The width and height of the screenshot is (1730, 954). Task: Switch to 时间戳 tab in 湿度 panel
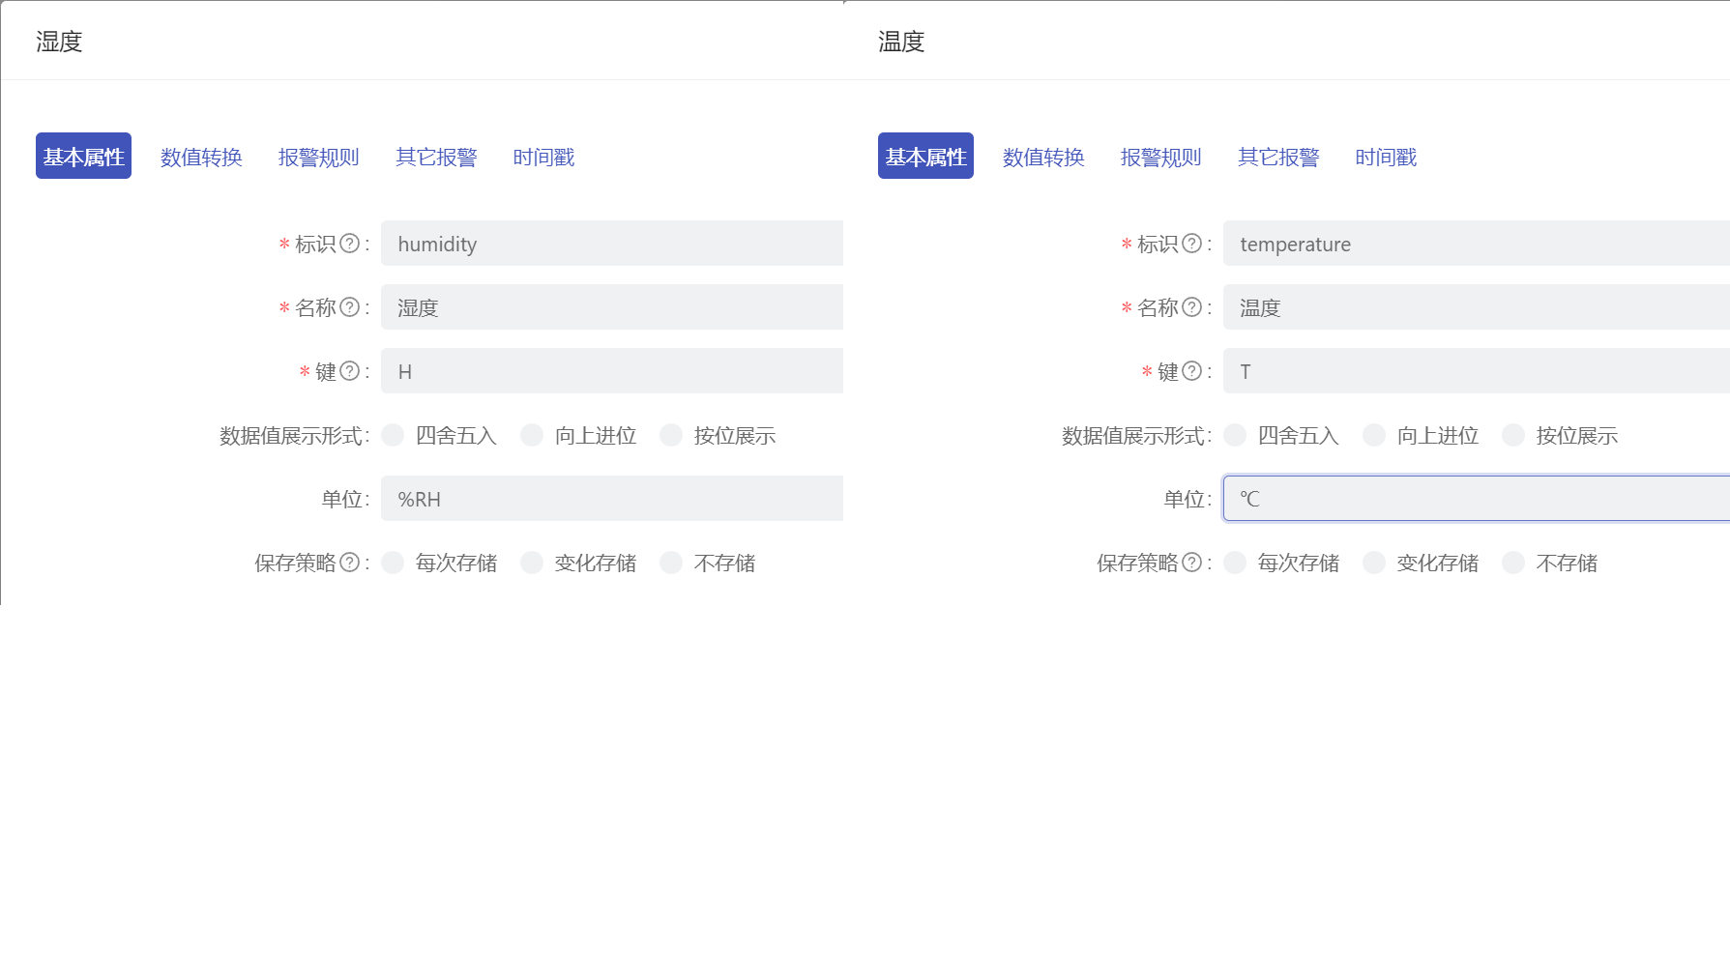coord(543,157)
